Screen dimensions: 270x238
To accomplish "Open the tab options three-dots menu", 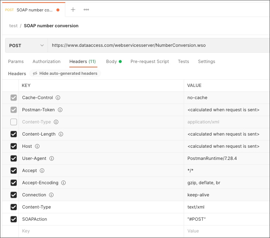I will click(86, 10).
